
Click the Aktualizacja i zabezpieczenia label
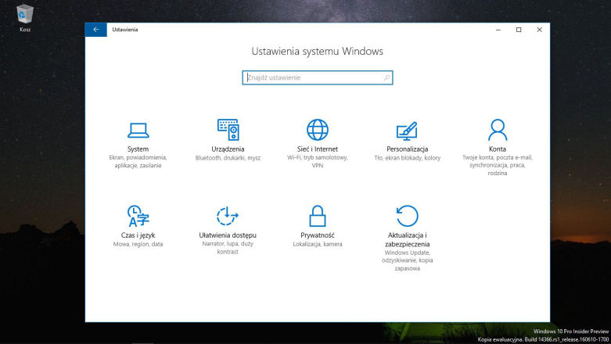408,239
